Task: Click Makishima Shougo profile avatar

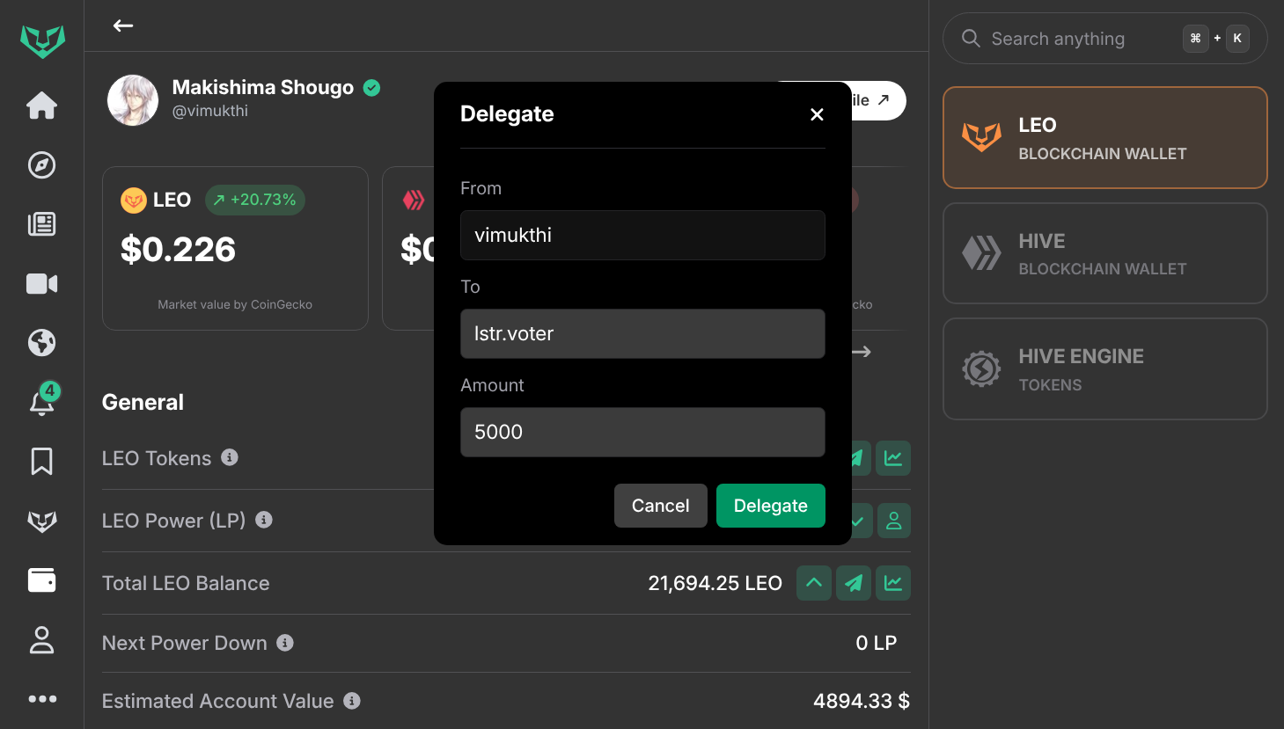Action: coord(133,100)
